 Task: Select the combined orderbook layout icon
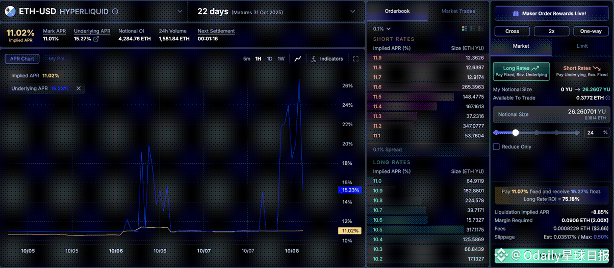(464, 28)
